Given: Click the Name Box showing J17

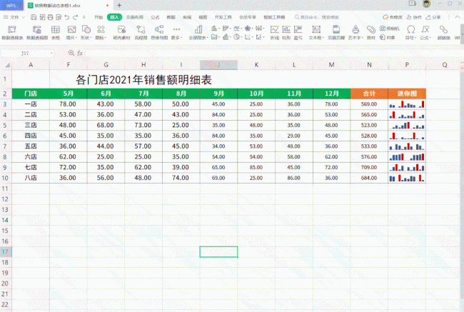Looking at the screenshot, I should [26, 54].
